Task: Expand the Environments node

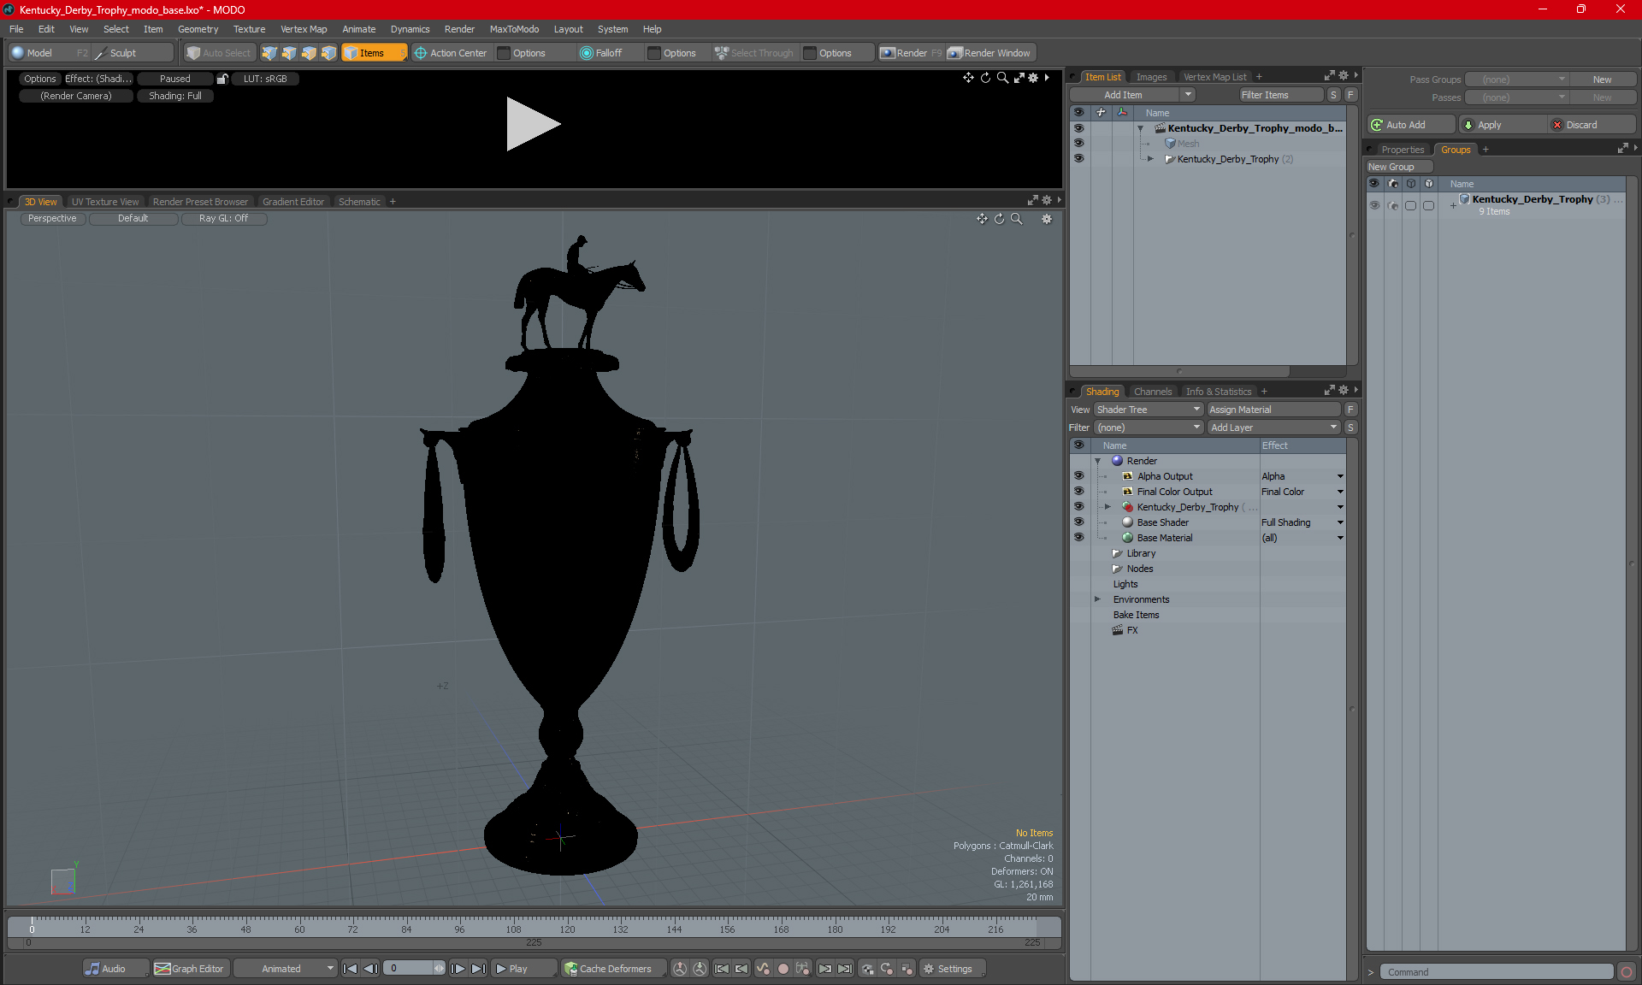Action: click(x=1098, y=599)
